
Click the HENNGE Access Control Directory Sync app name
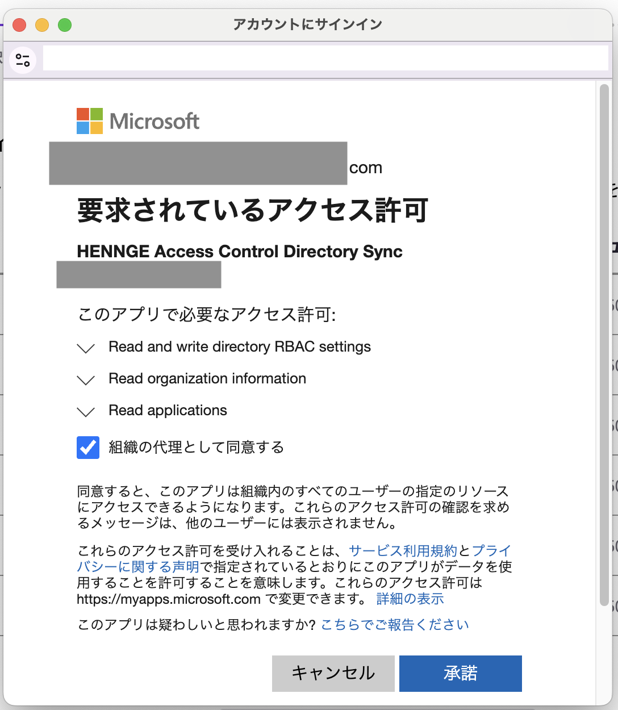(x=239, y=251)
